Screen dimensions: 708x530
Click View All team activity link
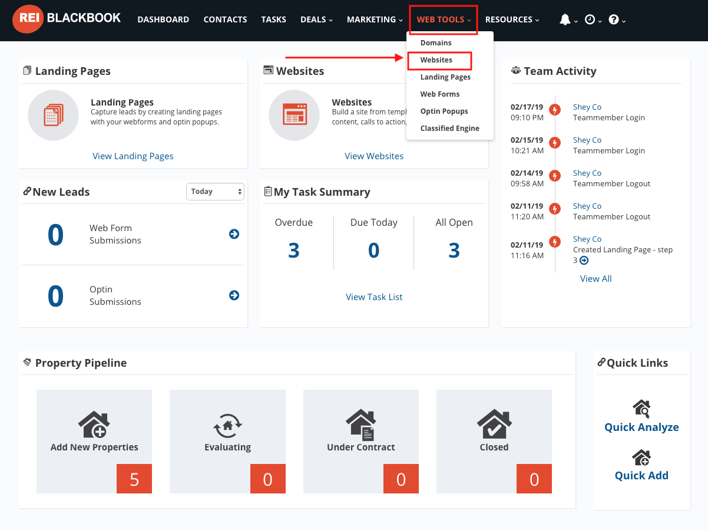click(596, 279)
